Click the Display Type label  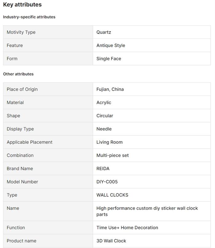(x=20, y=129)
